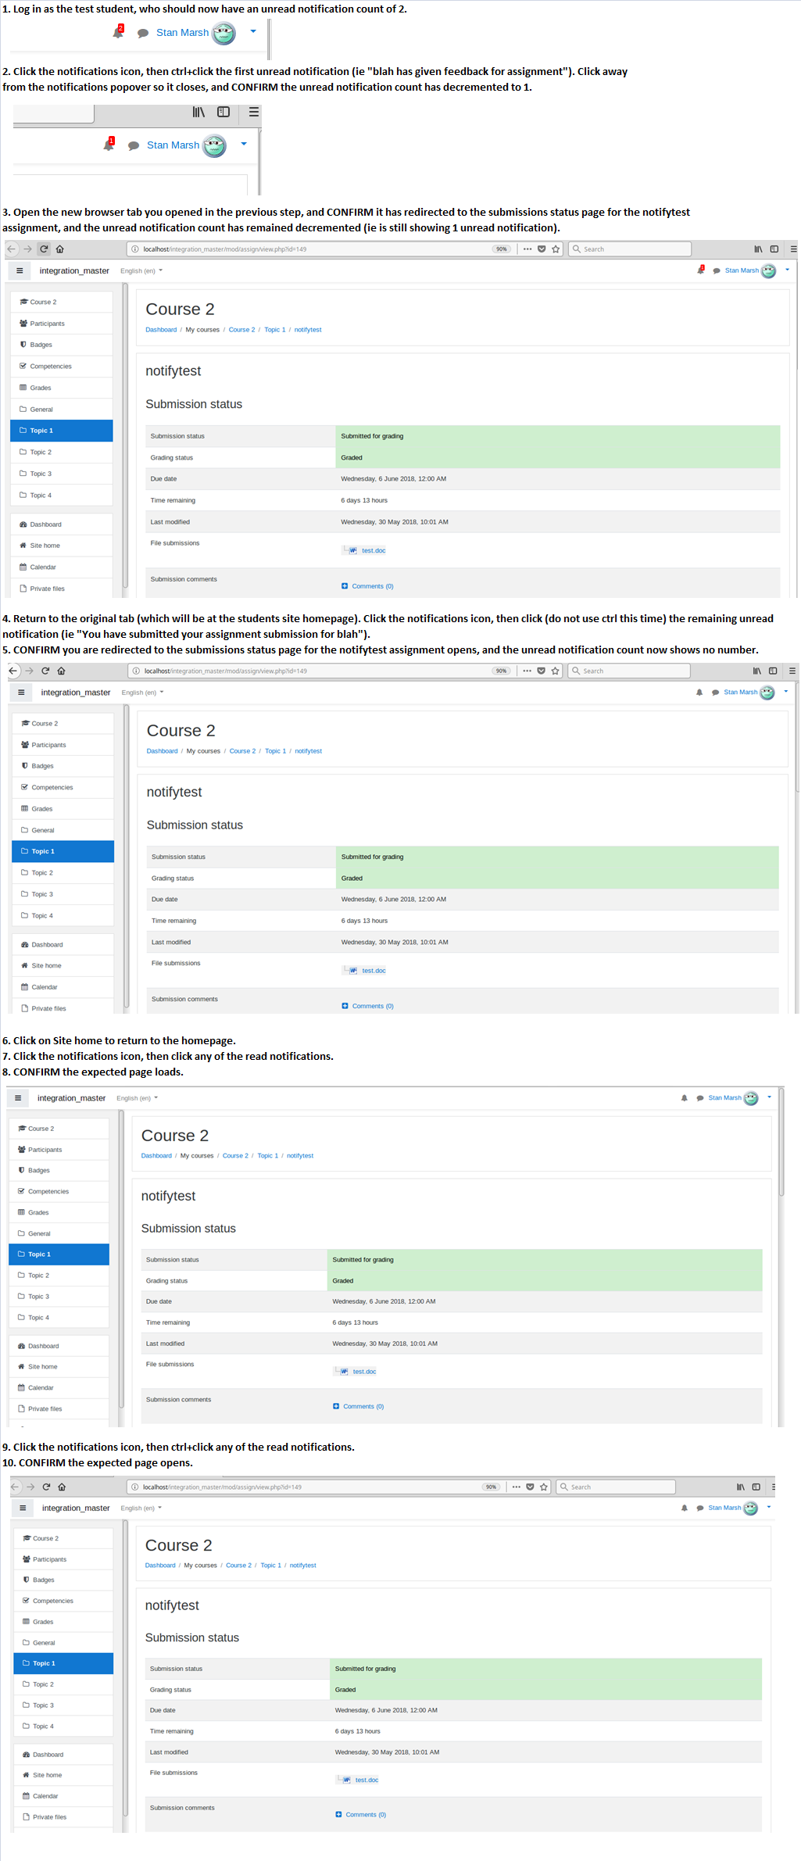The image size is (801, 1861).
Task: Click Topic 1 breadcrumb in step 10 screenshot
Action: click(x=270, y=1565)
